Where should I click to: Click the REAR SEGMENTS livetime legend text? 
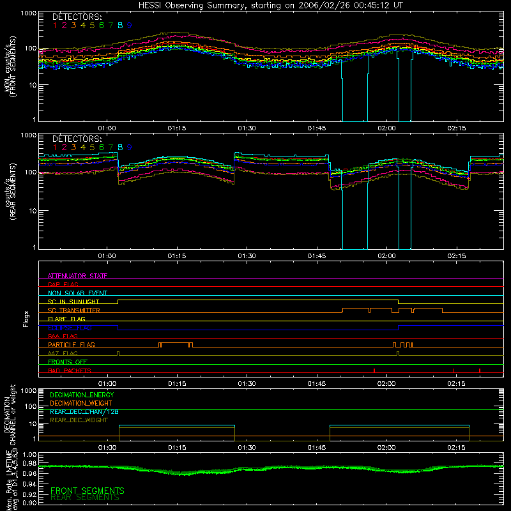point(85,498)
